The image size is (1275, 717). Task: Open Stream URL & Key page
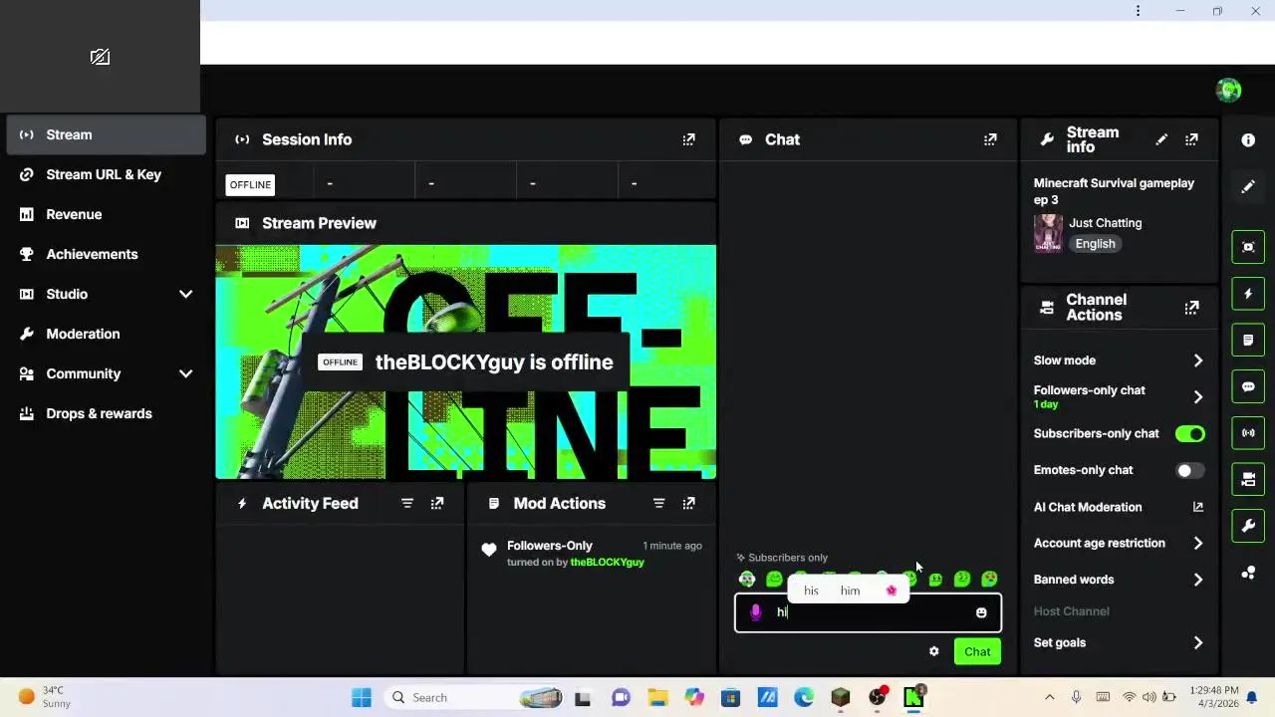tap(106, 174)
